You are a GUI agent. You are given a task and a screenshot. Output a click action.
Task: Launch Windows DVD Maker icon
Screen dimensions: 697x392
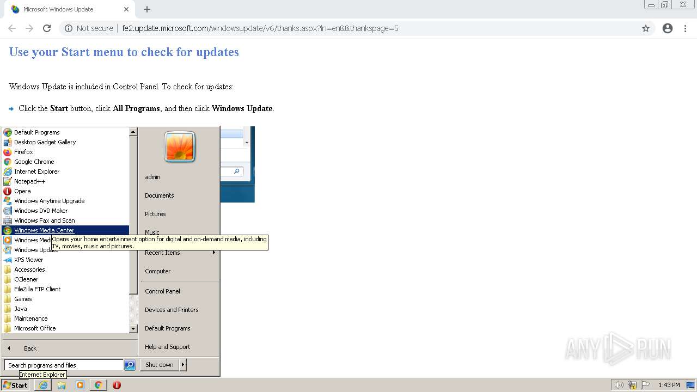(8, 211)
